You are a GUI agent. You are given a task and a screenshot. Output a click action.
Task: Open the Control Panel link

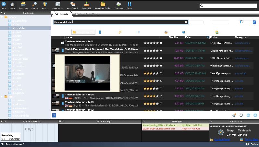click(222, 140)
